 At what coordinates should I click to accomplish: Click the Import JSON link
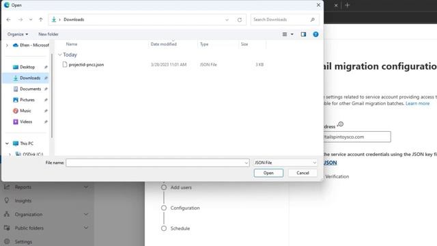330,163
